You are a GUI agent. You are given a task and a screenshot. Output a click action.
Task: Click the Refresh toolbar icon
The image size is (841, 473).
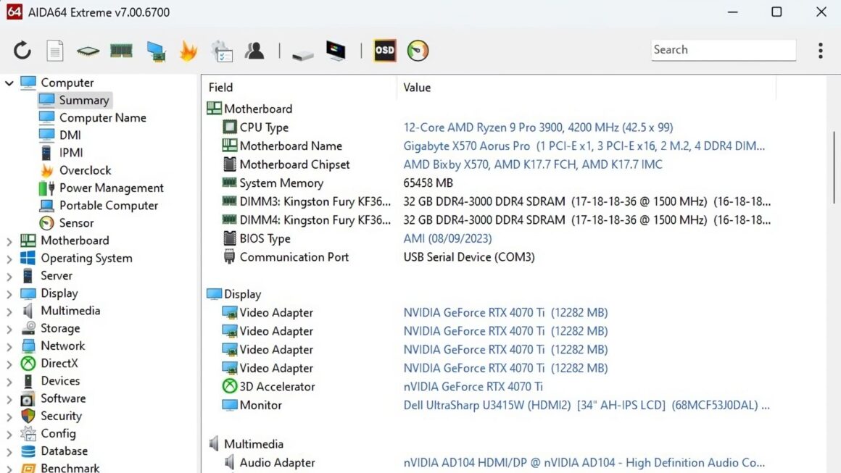22,51
